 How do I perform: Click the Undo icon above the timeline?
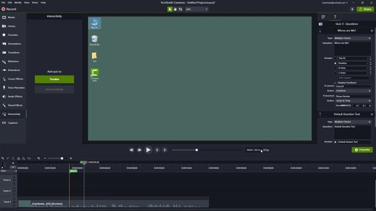pyautogui.click(x=2, y=158)
